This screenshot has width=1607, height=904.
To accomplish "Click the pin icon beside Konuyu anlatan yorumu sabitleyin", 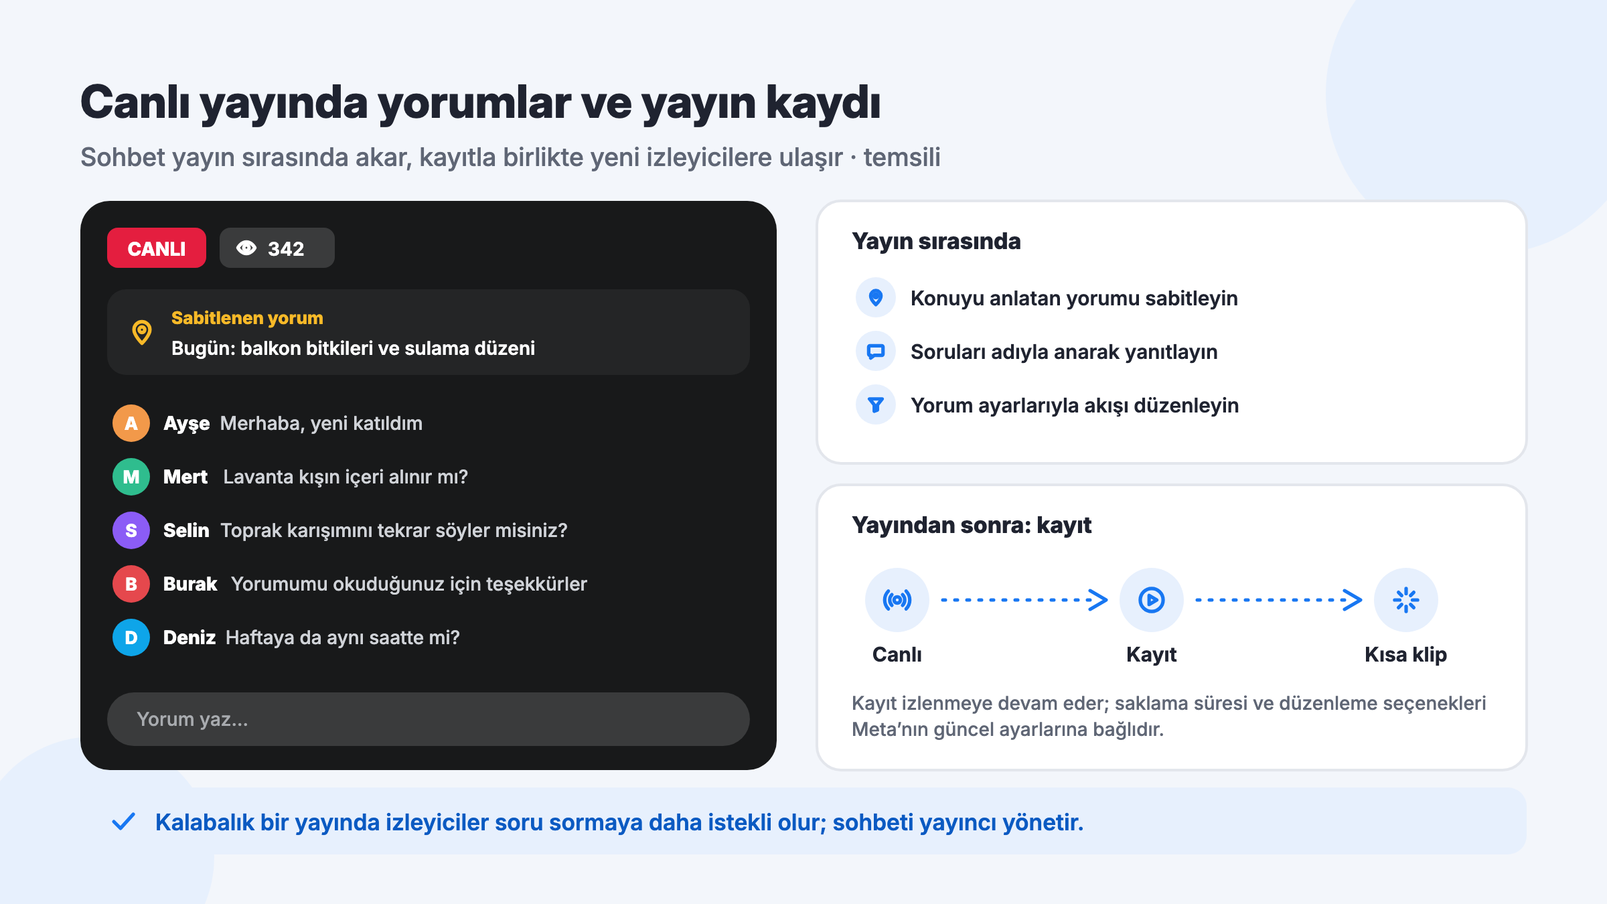I will tap(876, 297).
